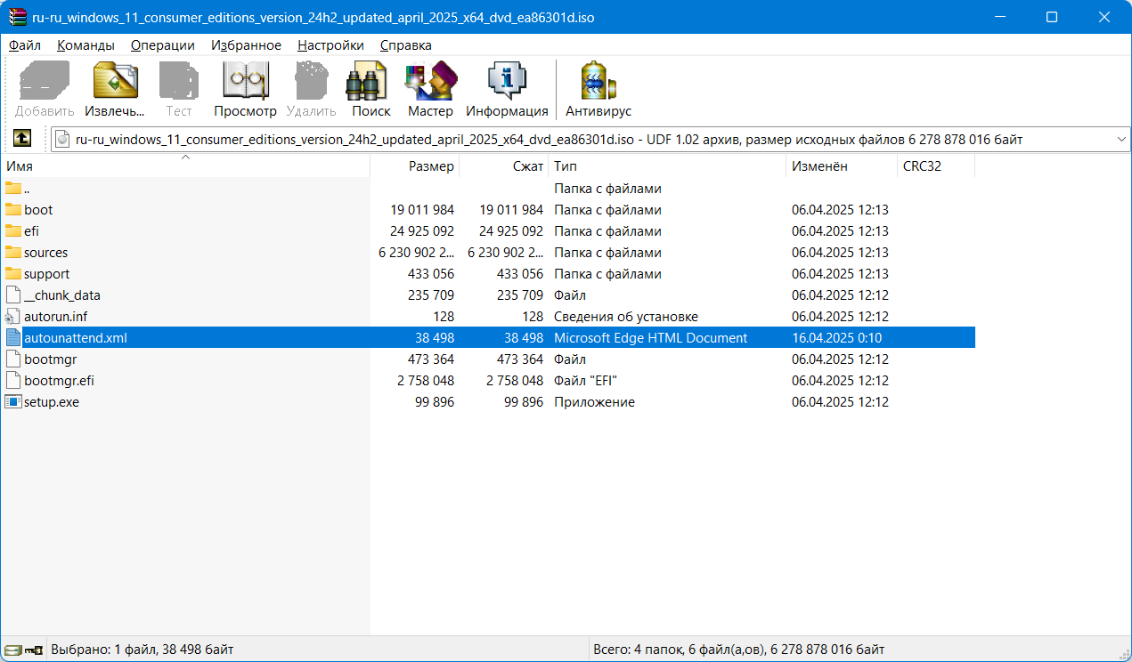The image size is (1132, 662).
Task: Click the setup.exe application icon
Action: click(x=12, y=402)
